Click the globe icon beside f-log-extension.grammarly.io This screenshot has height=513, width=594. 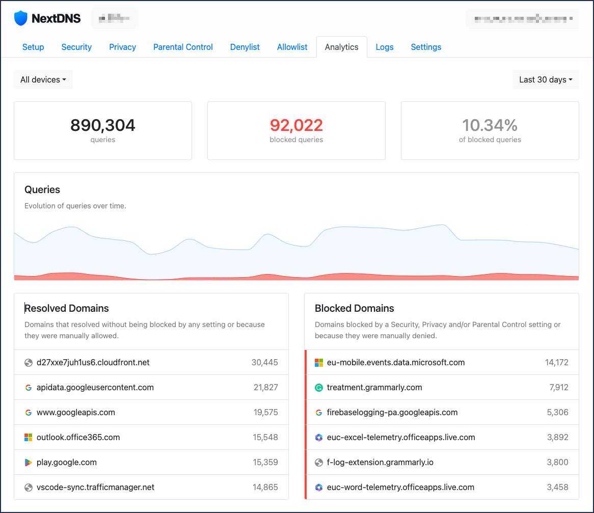[x=319, y=463]
